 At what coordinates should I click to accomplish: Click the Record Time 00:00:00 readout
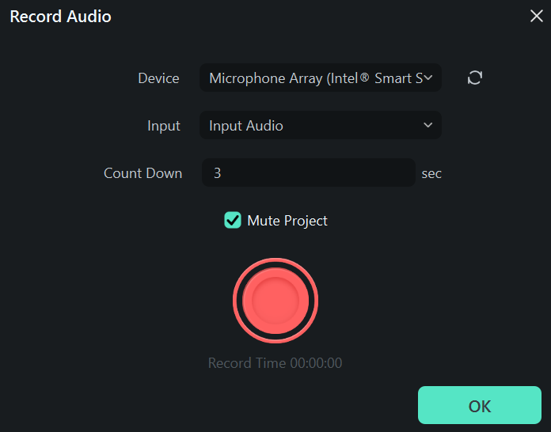coord(275,363)
